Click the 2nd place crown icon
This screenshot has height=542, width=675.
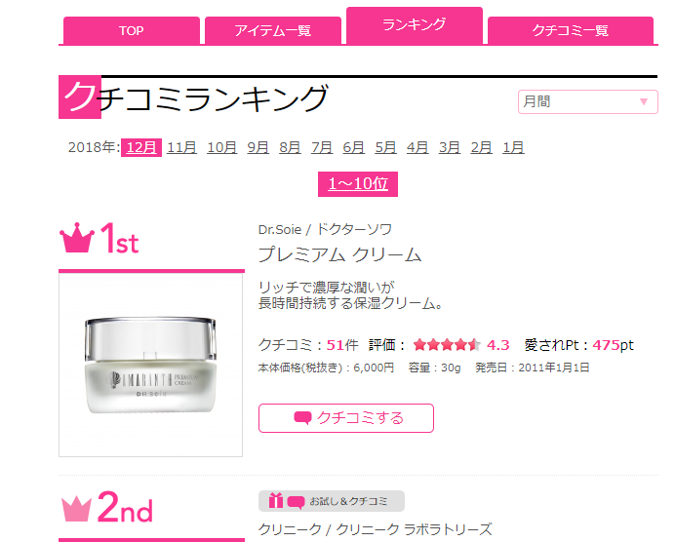click(x=77, y=509)
